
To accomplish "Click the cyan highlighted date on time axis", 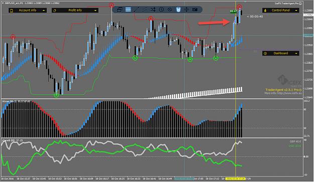I will (x=184, y=178).
